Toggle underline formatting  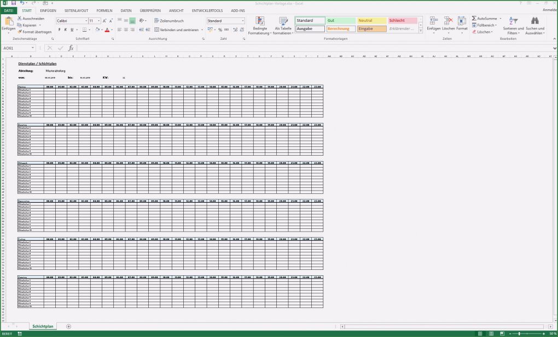[x=72, y=29]
